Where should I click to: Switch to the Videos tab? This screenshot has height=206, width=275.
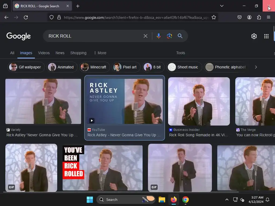44,53
